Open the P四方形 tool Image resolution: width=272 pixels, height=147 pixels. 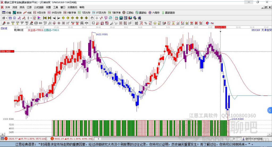[x=40, y=13]
